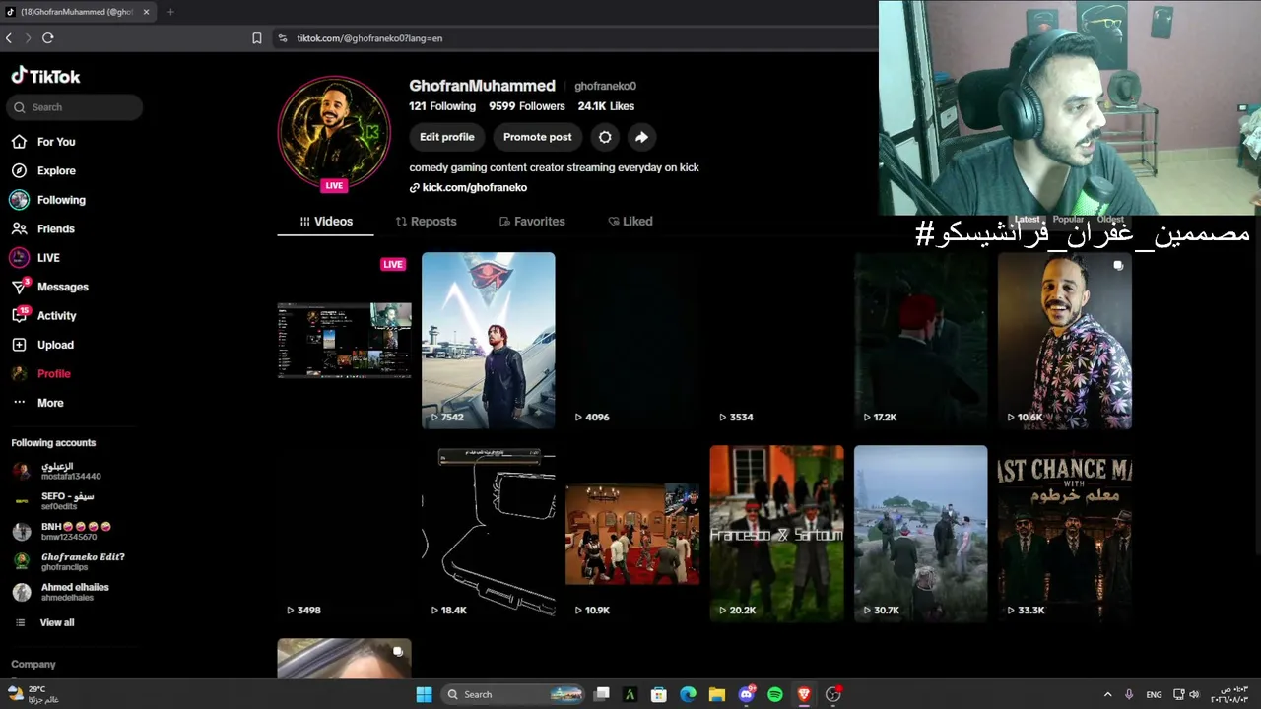Launch Microsoft Store from the taskbar

[x=659, y=694]
